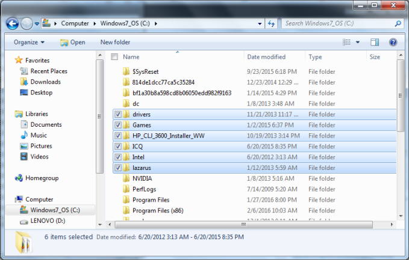The height and width of the screenshot is (260, 409).
Task: Click the drive icon in address bar
Action: pyautogui.click(x=46, y=23)
